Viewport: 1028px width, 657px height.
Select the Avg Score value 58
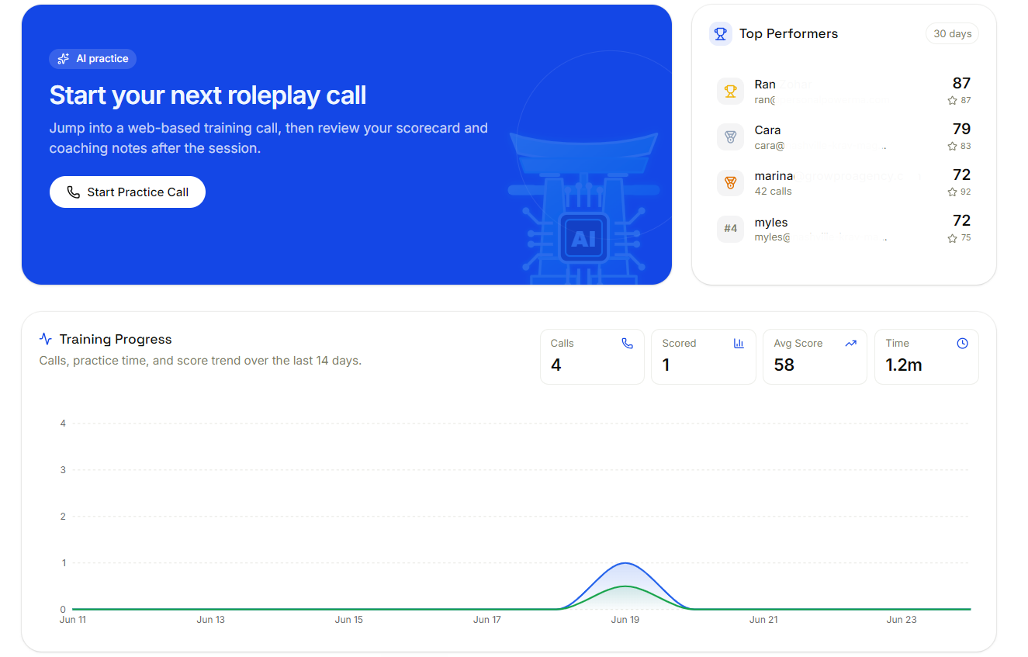(x=784, y=365)
